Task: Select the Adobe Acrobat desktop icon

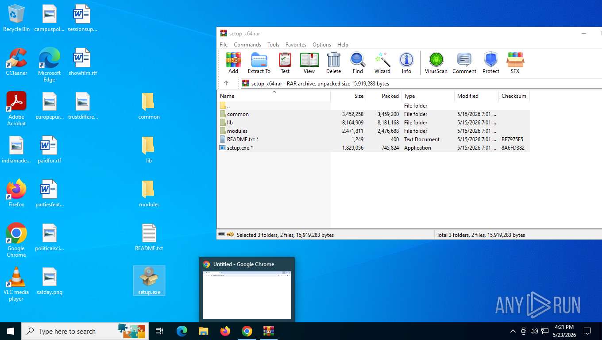Action: pyautogui.click(x=16, y=109)
